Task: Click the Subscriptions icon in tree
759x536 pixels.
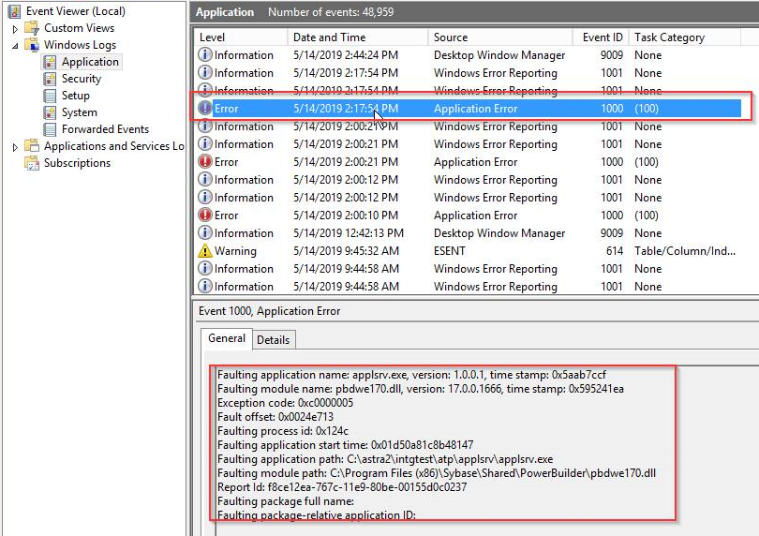Action: coord(32,163)
